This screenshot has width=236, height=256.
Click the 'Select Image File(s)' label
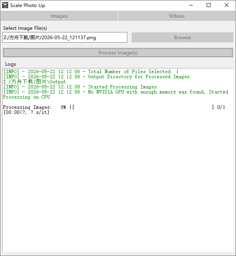coord(25,28)
